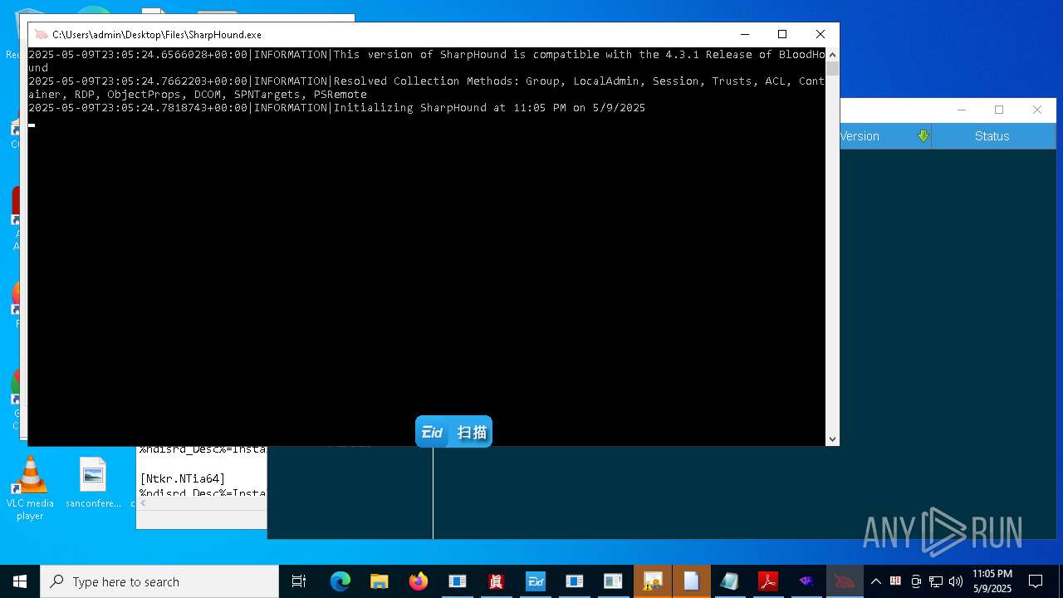Click the [Ntkr.NTia64] text line
The image size is (1063, 598).
click(x=183, y=479)
